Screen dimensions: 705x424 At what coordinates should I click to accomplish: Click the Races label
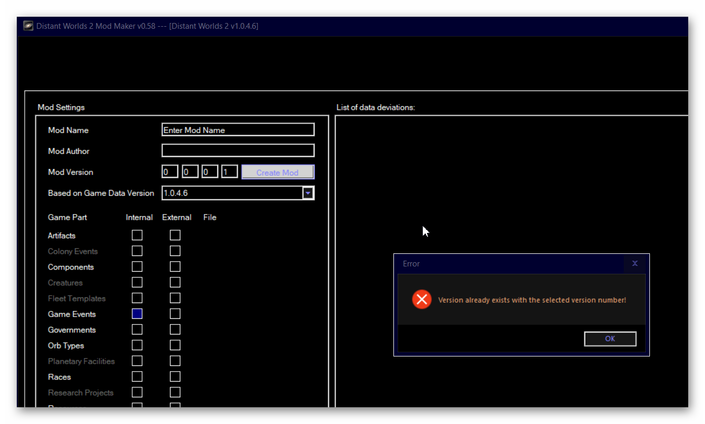point(59,377)
